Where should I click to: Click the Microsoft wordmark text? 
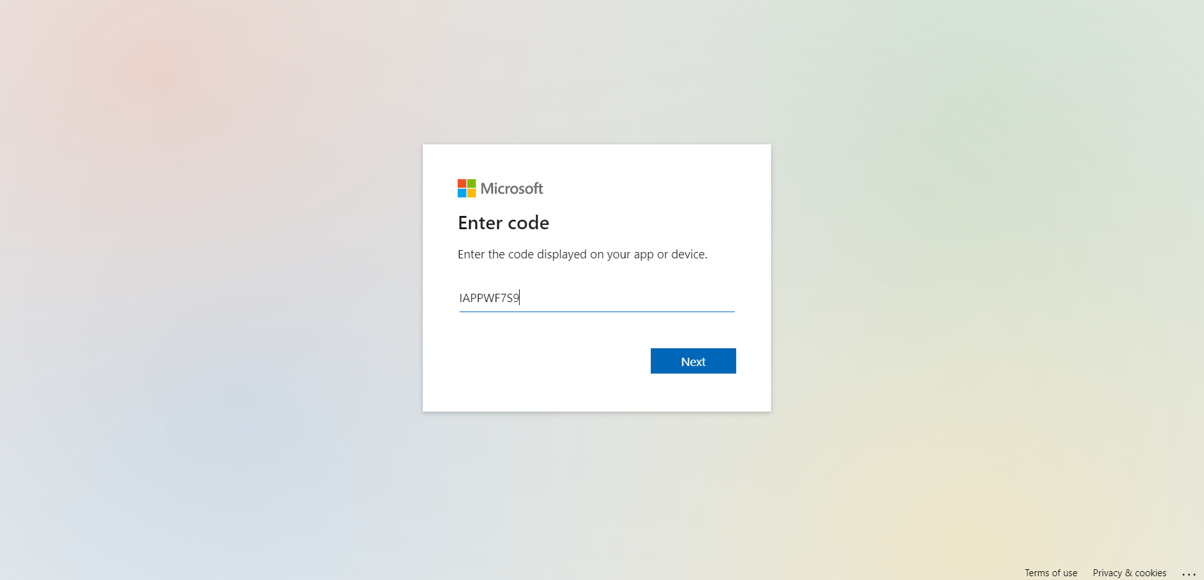click(511, 189)
